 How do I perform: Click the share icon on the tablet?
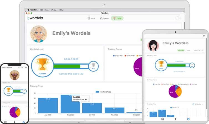click(202, 50)
